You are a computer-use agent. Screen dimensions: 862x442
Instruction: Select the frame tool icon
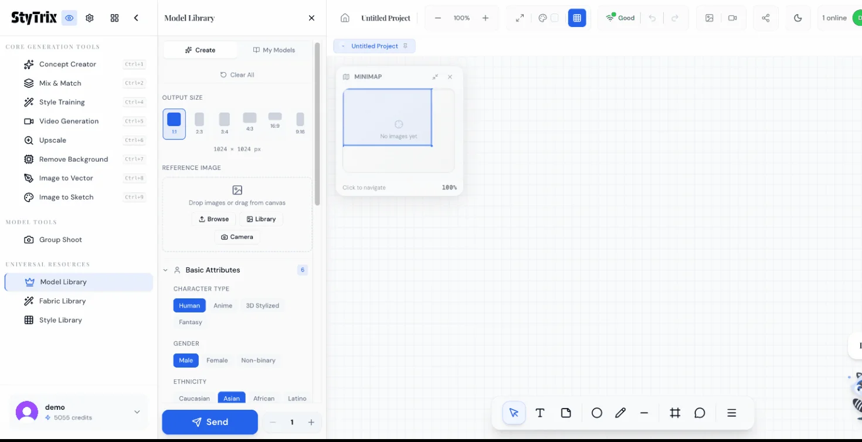point(675,413)
